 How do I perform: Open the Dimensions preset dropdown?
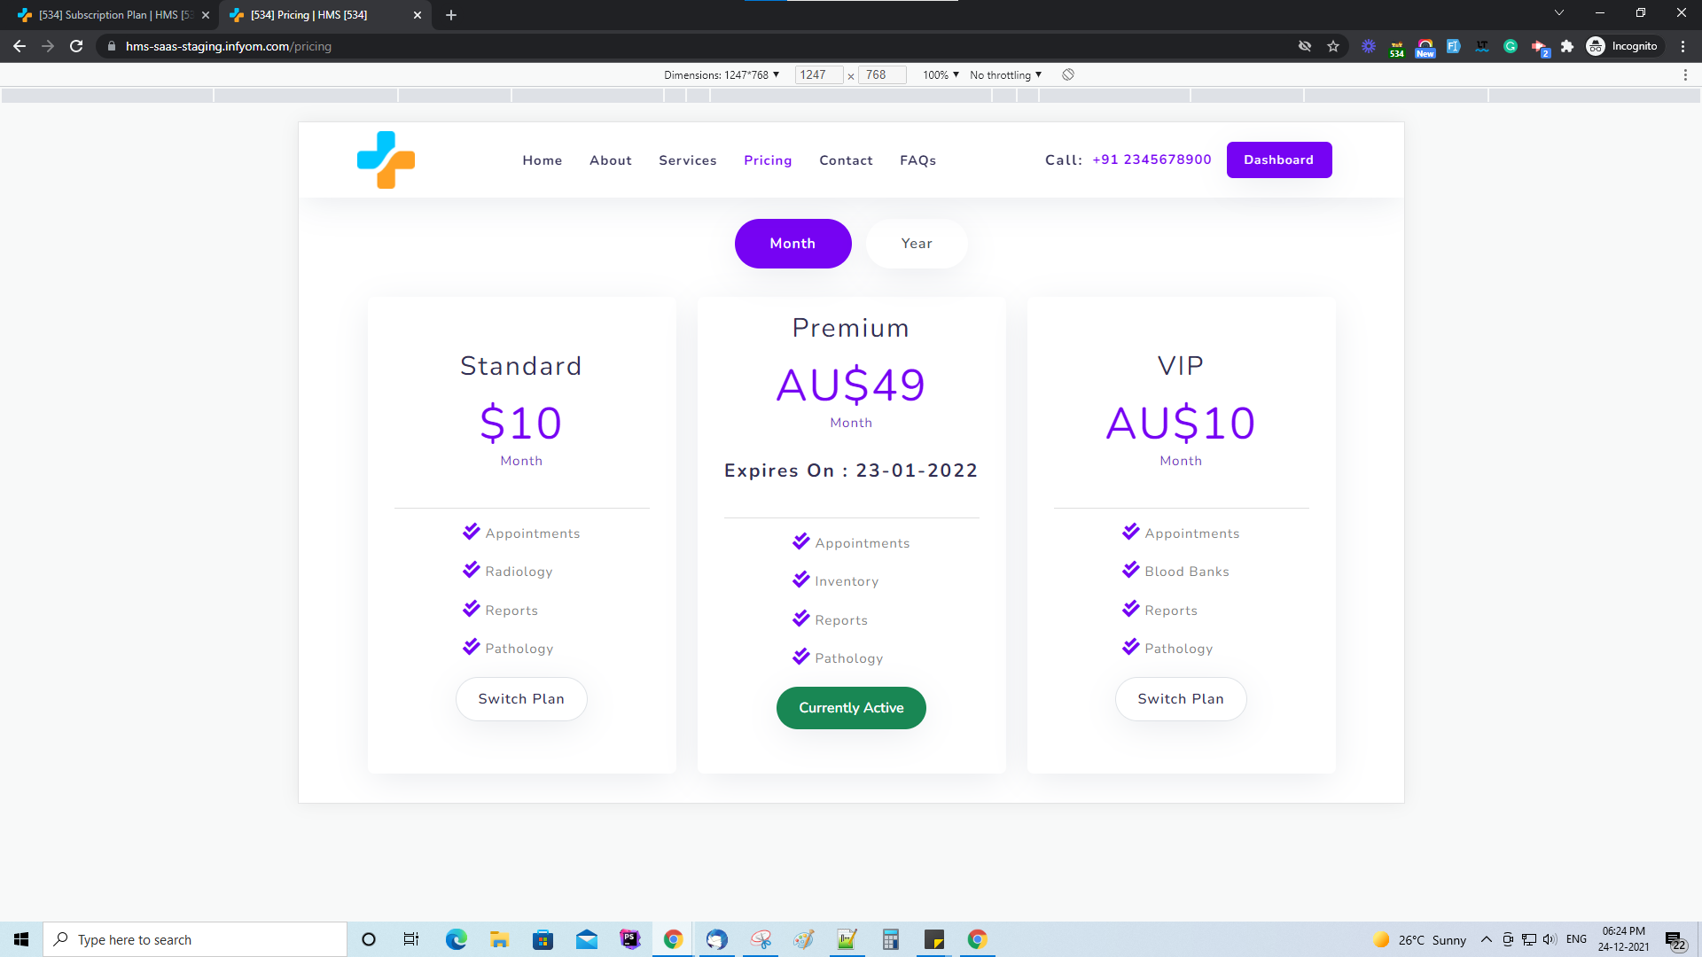coord(721,74)
